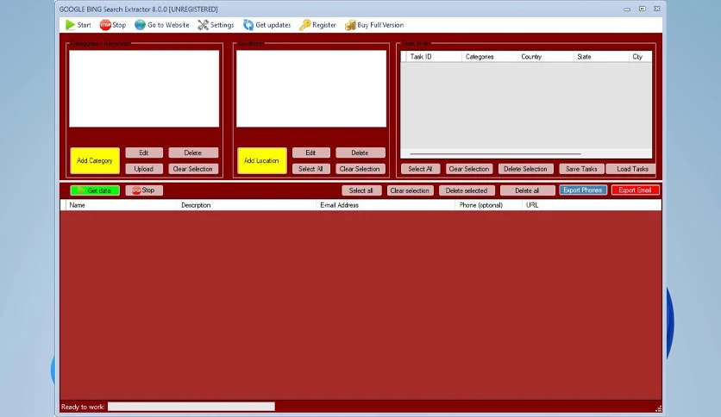This screenshot has width=721, height=417.
Task: Click Delete button under categories list
Action: [193, 152]
